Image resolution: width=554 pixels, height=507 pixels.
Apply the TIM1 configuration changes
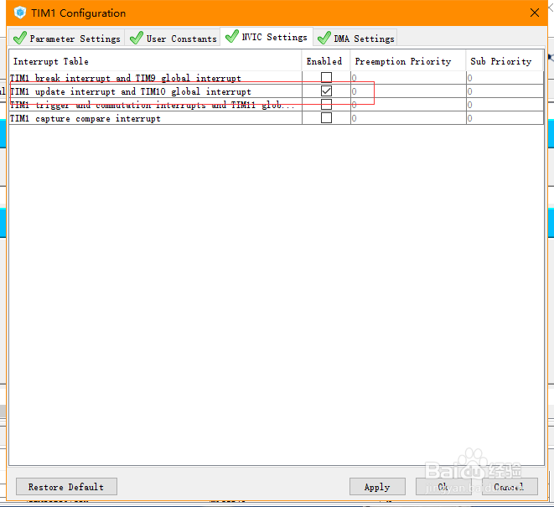(x=377, y=487)
